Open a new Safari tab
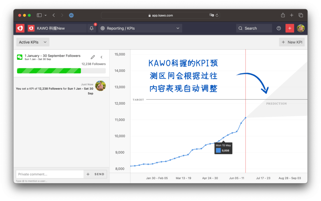The height and width of the screenshot is (201, 321). [x=292, y=15]
